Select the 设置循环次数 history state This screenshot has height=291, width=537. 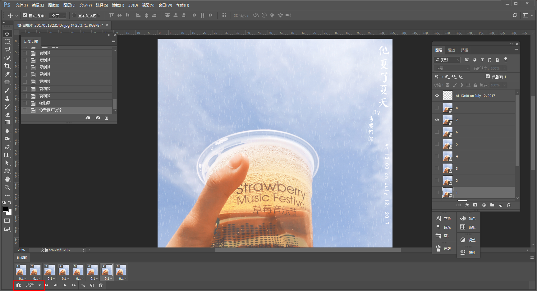coord(67,110)
